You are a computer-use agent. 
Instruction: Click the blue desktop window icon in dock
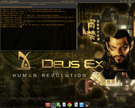tap(81, 105)
